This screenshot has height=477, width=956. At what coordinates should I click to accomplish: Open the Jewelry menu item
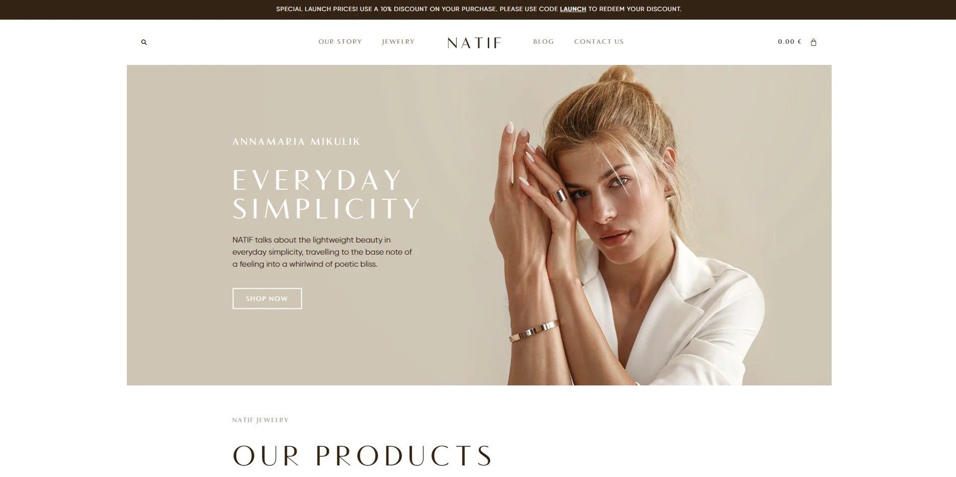coord(398,42)
